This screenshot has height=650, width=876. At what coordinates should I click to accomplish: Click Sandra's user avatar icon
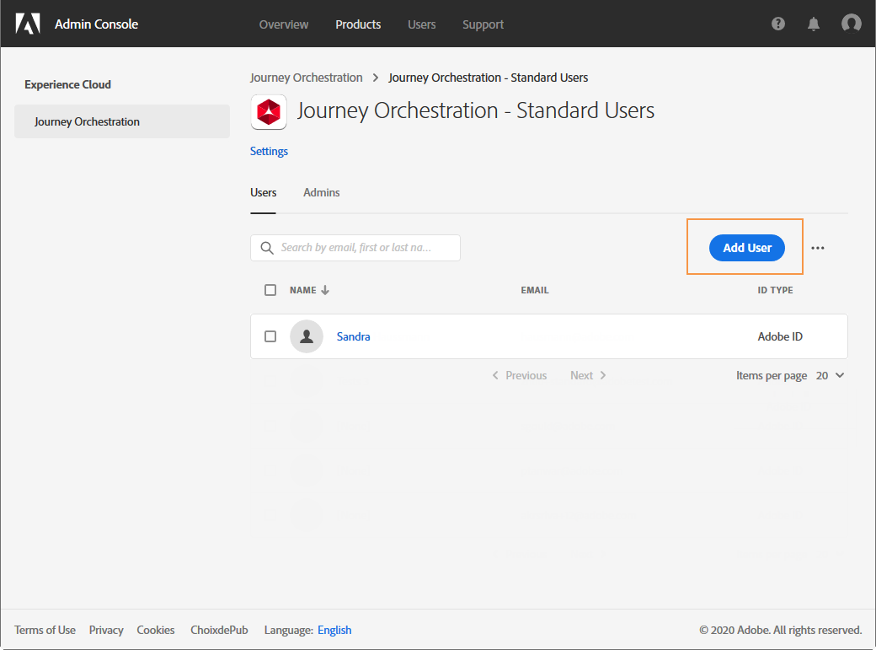307,336
